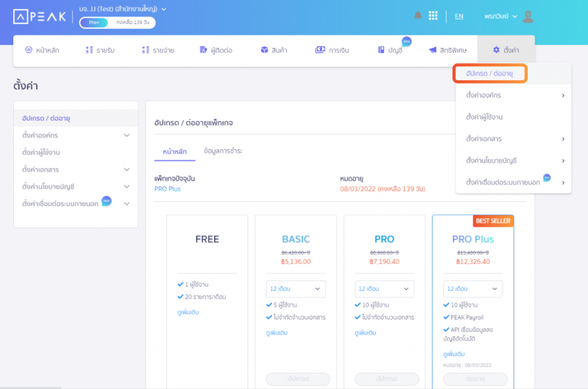This screenshot has width=588, height=389.
Task: Open BASIC plan 12 เดือน duration dropdown
Action: (x=296, y=289)
